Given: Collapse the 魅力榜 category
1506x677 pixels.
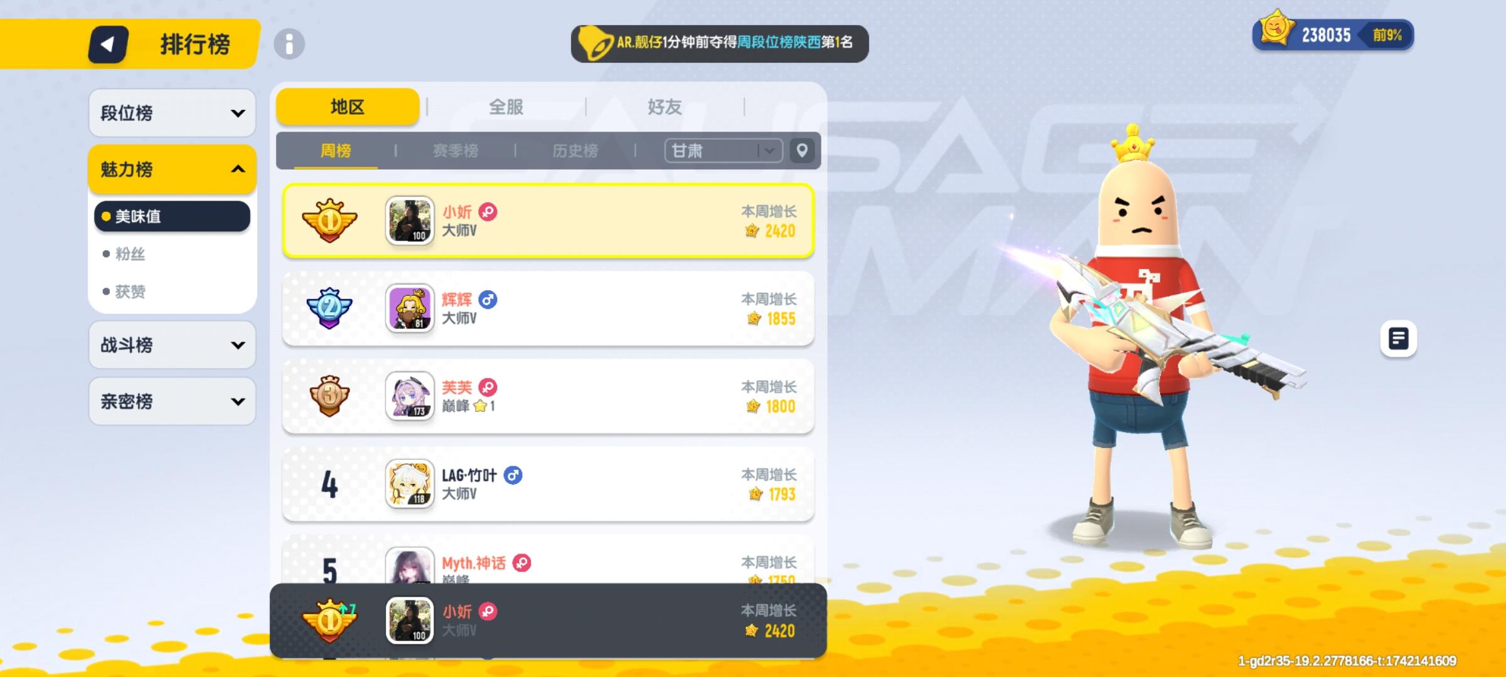Looking at the screenshot, I should pos(172,169).
